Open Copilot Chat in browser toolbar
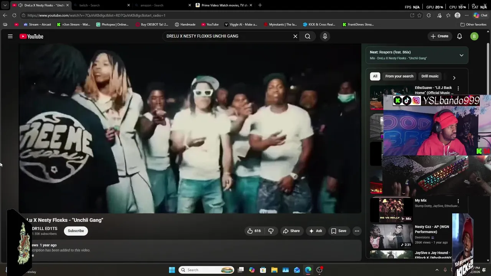The width and height of the screenshot is (491, 276). (x=480, y=15)
